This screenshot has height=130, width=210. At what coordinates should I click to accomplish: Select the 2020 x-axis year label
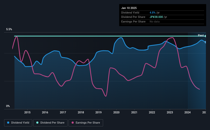(116, 112)
